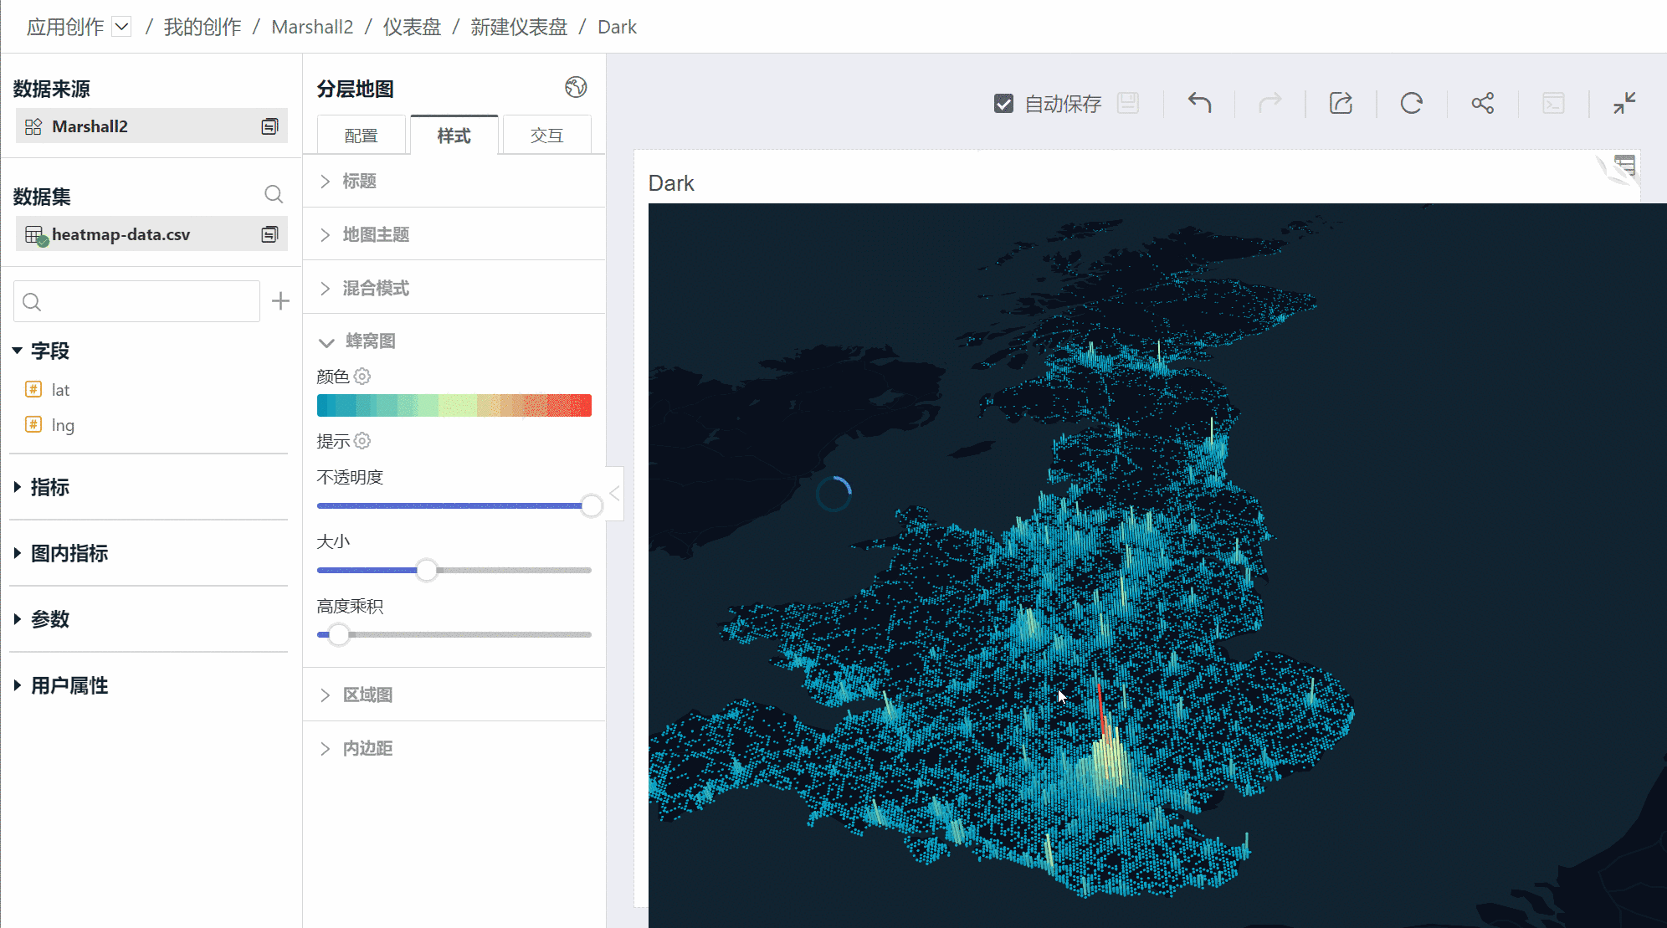
Task: Open 仪表盘 breadcrumb link
Action: click(412, 27)
